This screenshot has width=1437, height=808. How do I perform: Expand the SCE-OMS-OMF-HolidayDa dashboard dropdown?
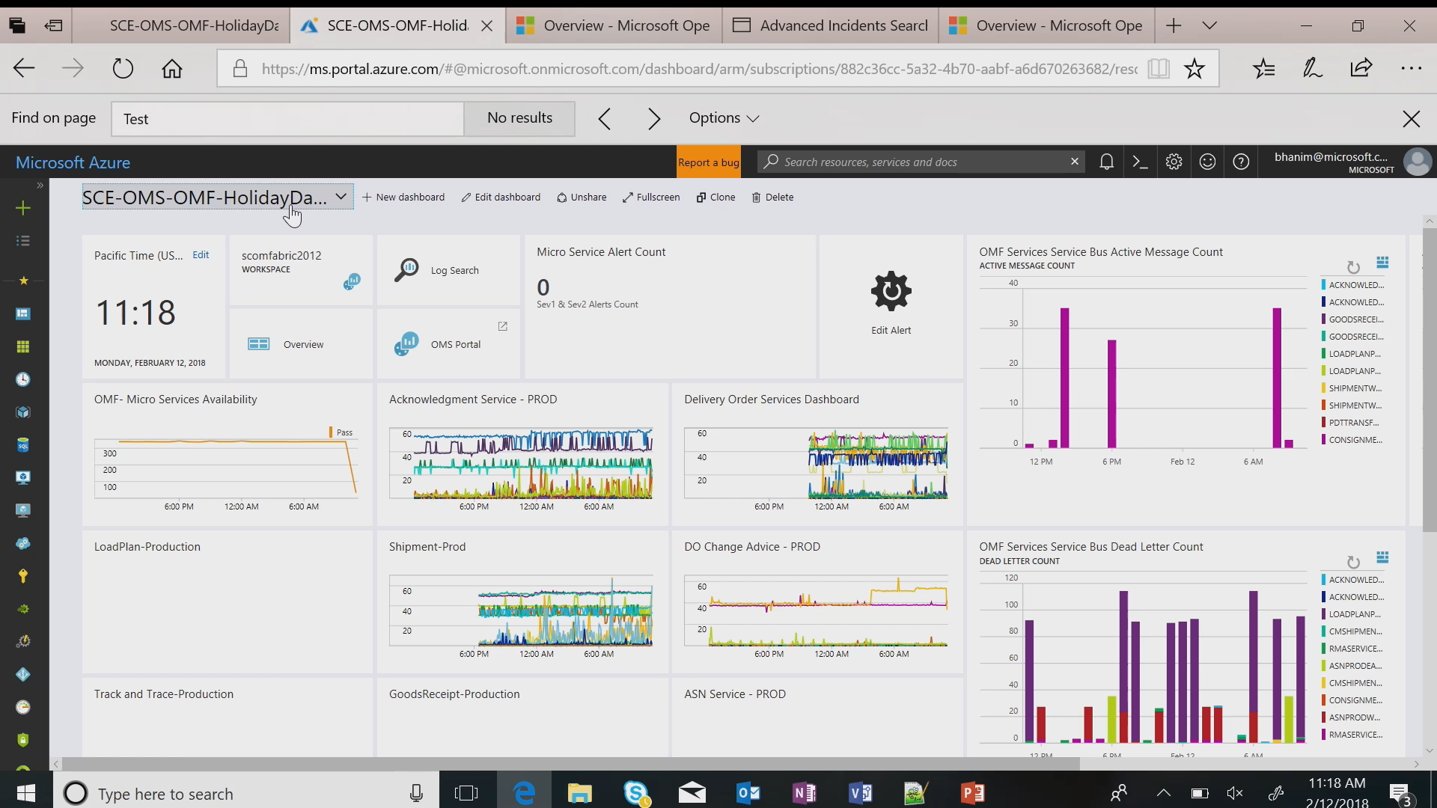[341, 197]
